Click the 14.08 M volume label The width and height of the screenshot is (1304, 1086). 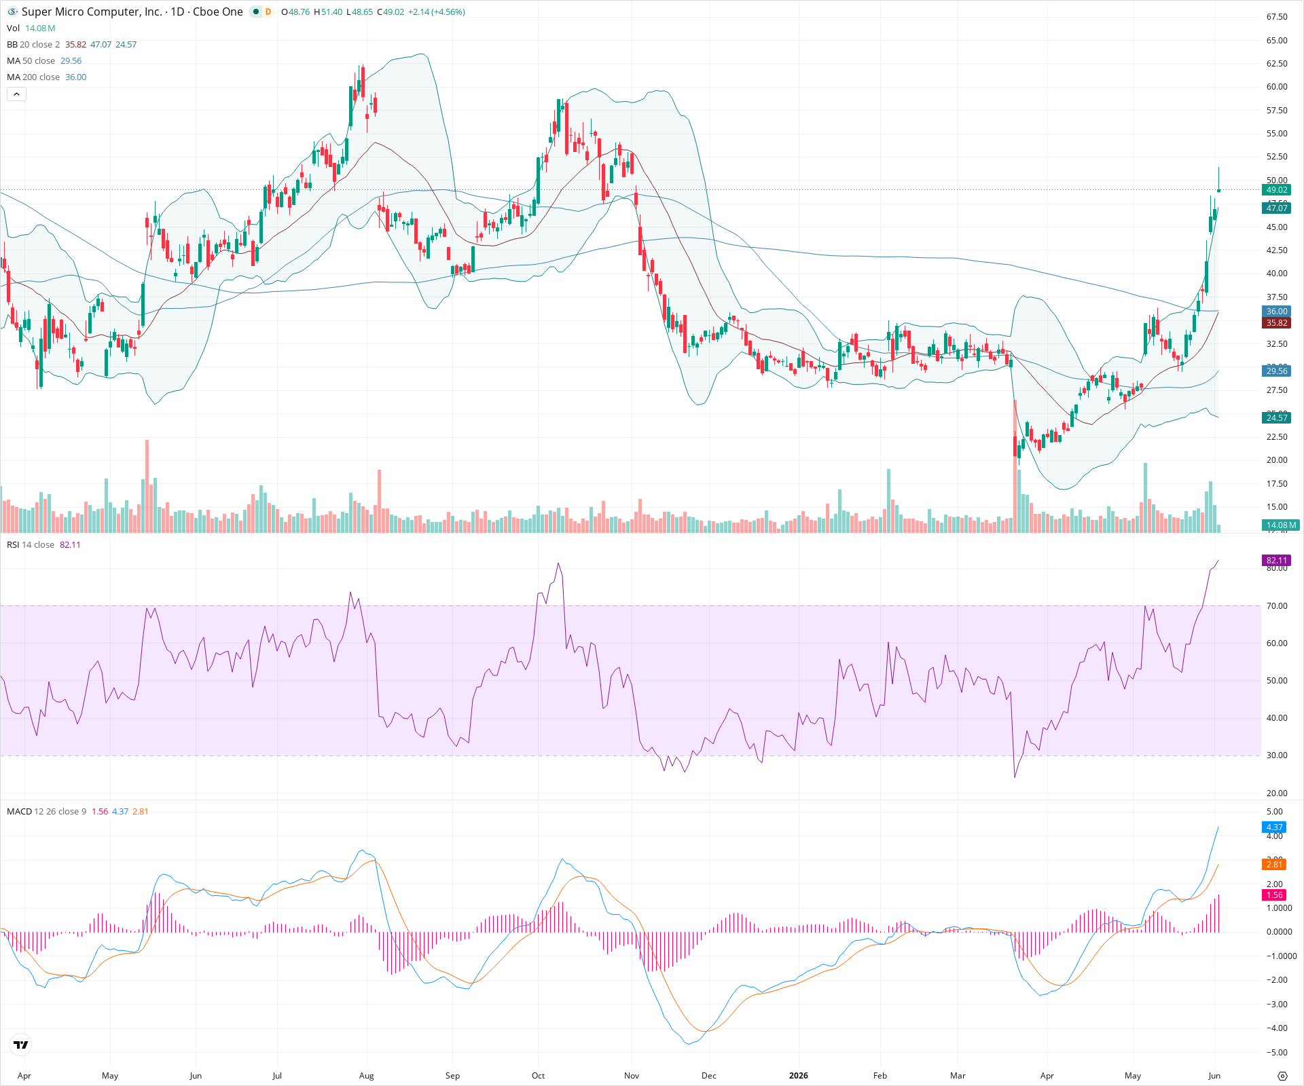1280,525
